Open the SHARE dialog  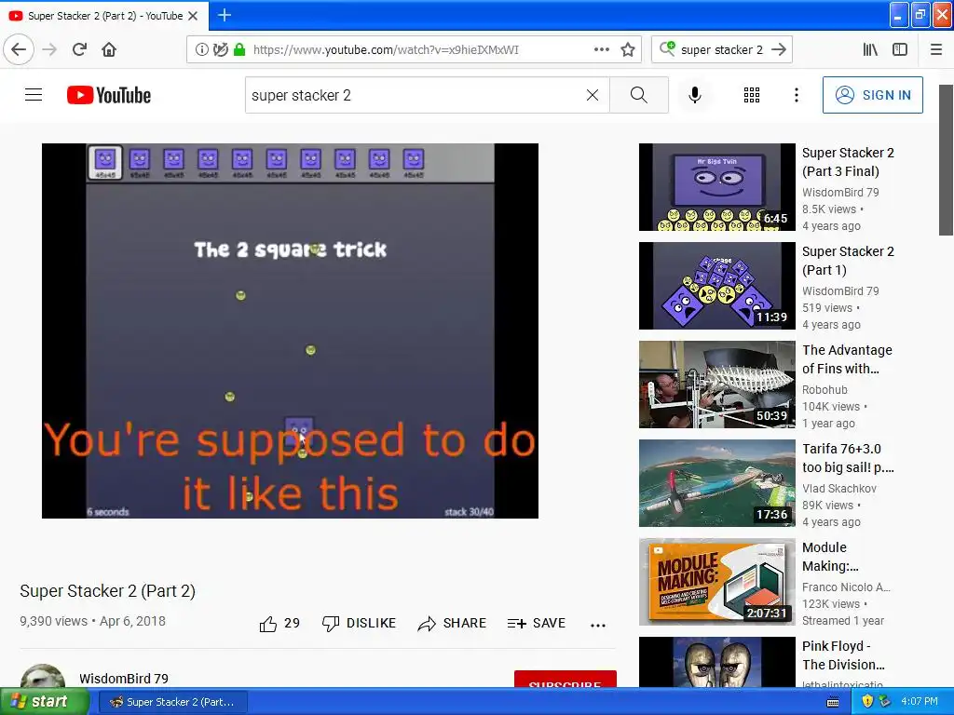pos(452,623)
